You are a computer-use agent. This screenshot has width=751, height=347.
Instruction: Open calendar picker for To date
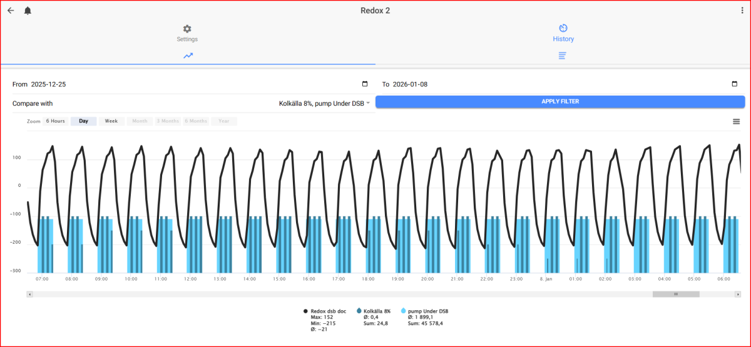[735, 84]
